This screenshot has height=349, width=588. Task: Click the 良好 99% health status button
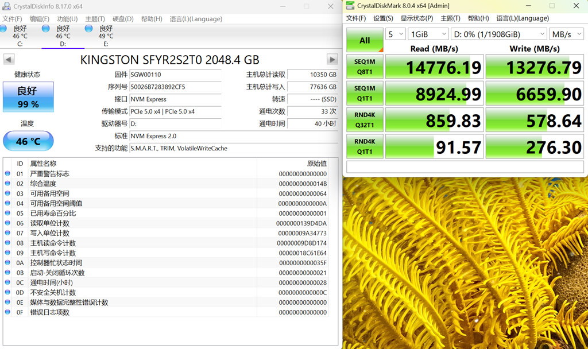click(x=28, y=97)
